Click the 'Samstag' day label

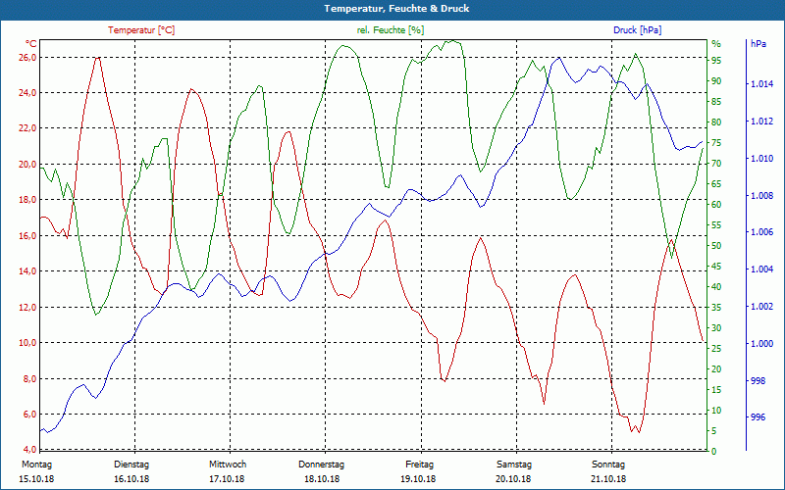point(514,465)
